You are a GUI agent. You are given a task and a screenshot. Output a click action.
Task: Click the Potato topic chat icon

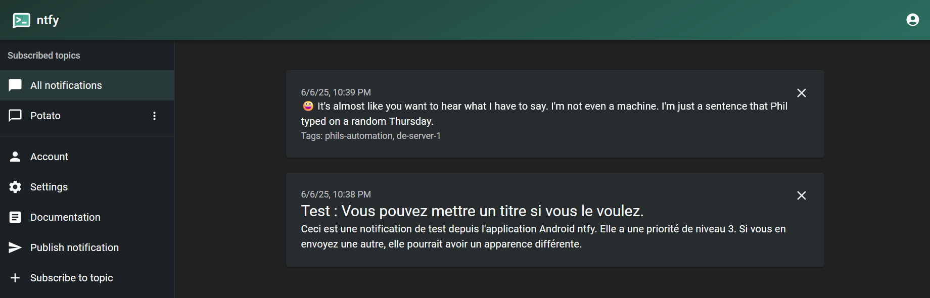tap(15, 116)
